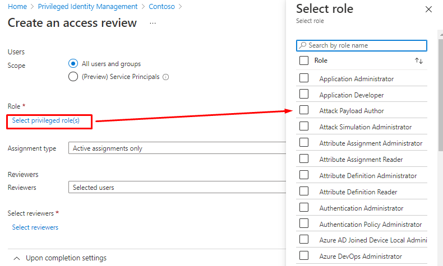Click the search magnifier icon in role search
This screenshot has width=443, height=266.
303,45
